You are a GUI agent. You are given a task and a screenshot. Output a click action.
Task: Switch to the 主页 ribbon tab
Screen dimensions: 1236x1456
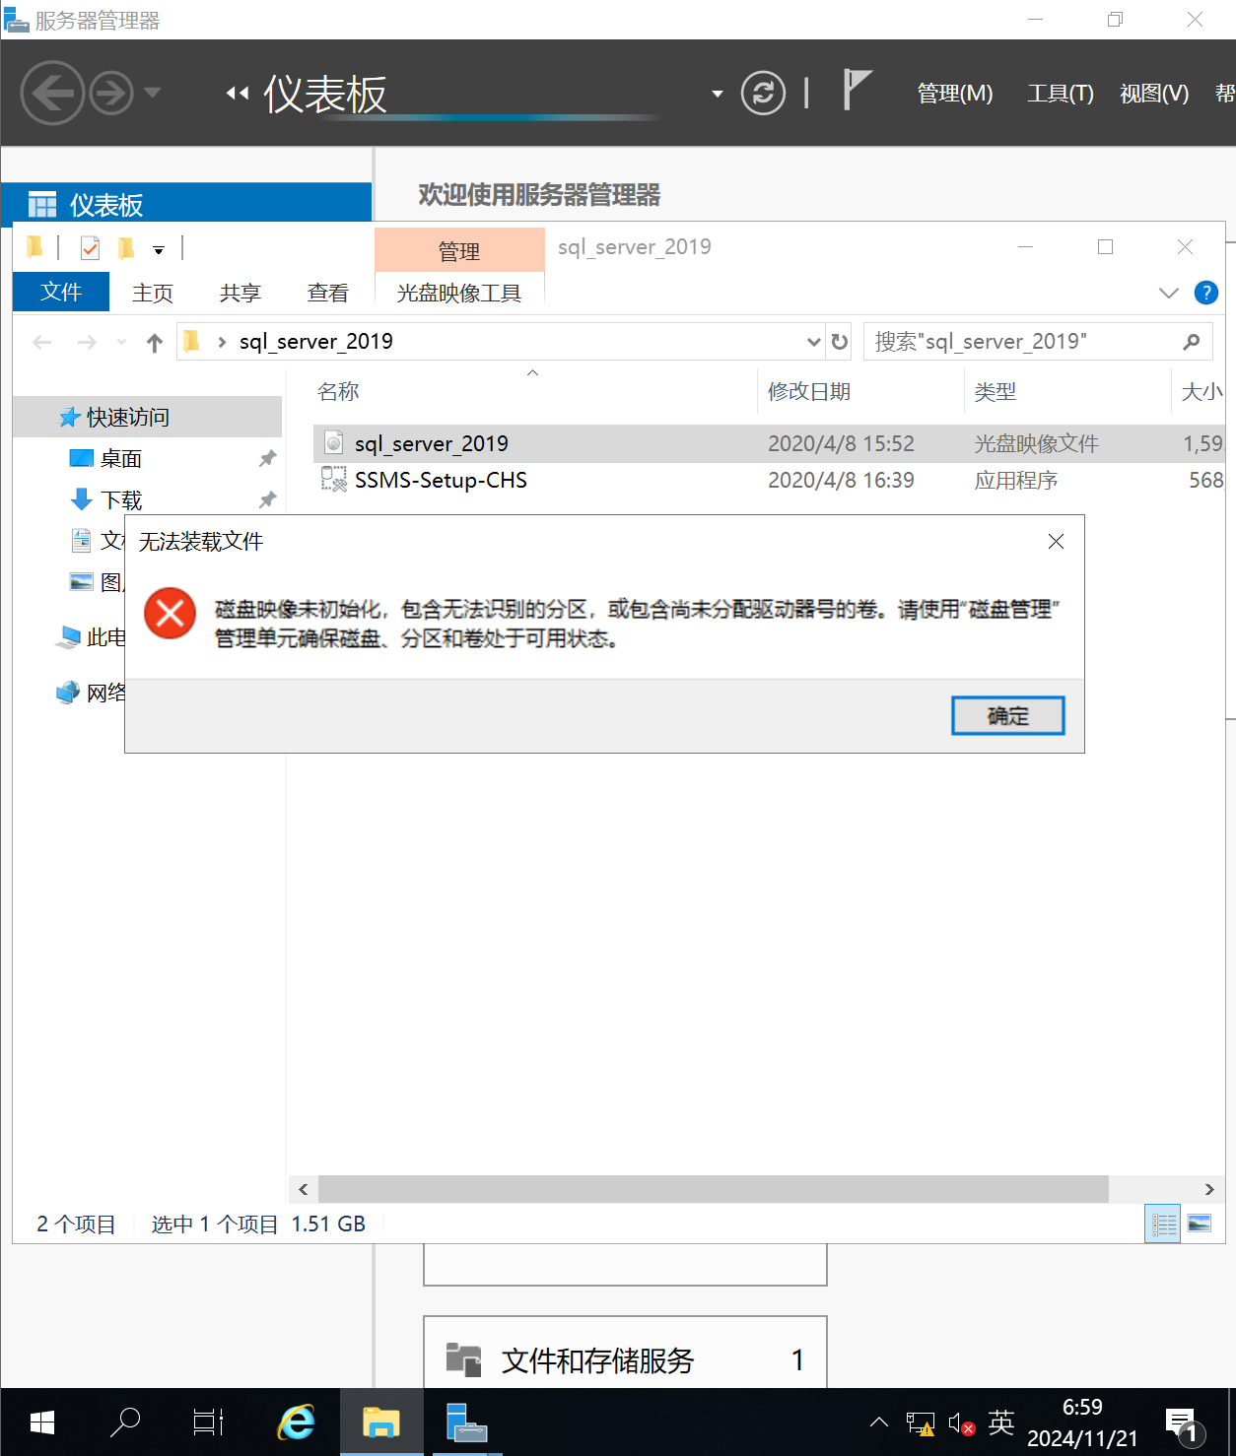click(153, 293)
